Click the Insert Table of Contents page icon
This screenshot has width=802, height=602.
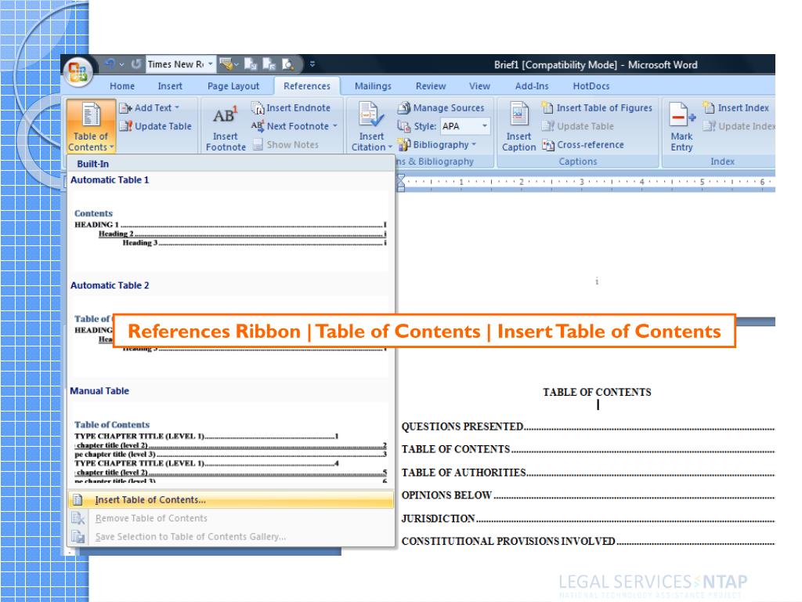point(78,499)
